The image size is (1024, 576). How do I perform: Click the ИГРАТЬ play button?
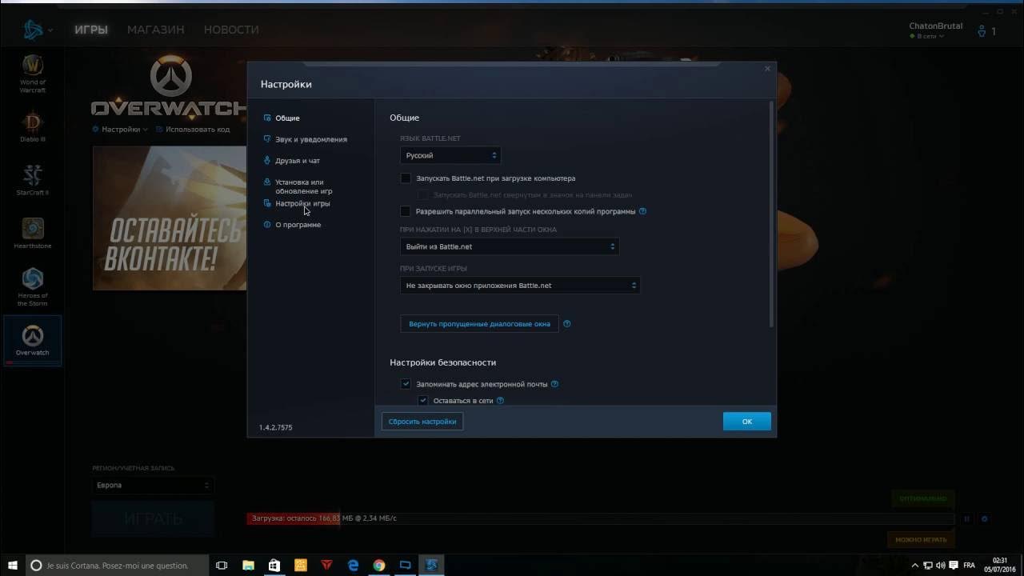154,519
